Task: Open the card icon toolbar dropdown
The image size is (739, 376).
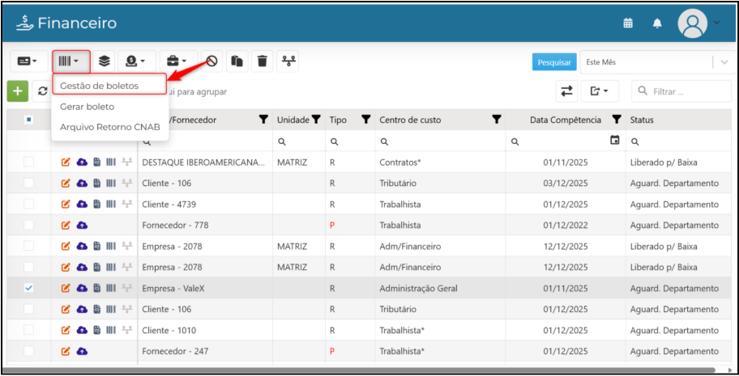Action: coord(28,61)
